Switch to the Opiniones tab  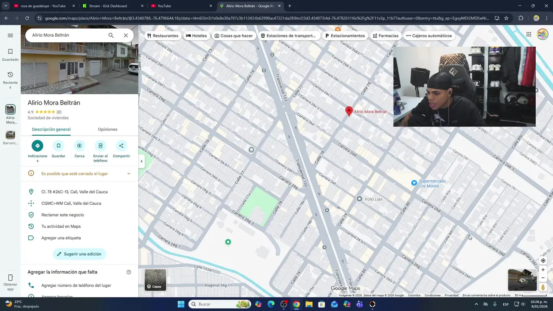(108, 129)
